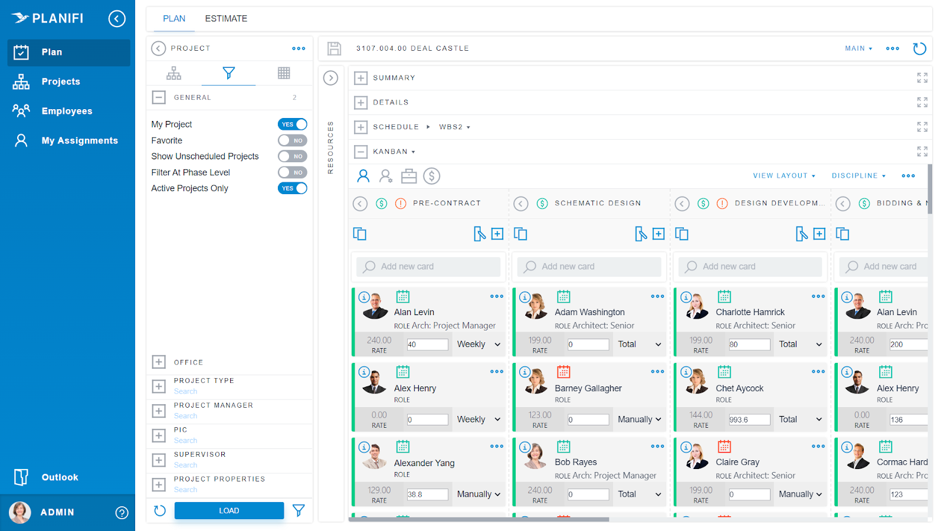
Task: Click the save icon next to Deal Castle title
Action: point(334,48)
